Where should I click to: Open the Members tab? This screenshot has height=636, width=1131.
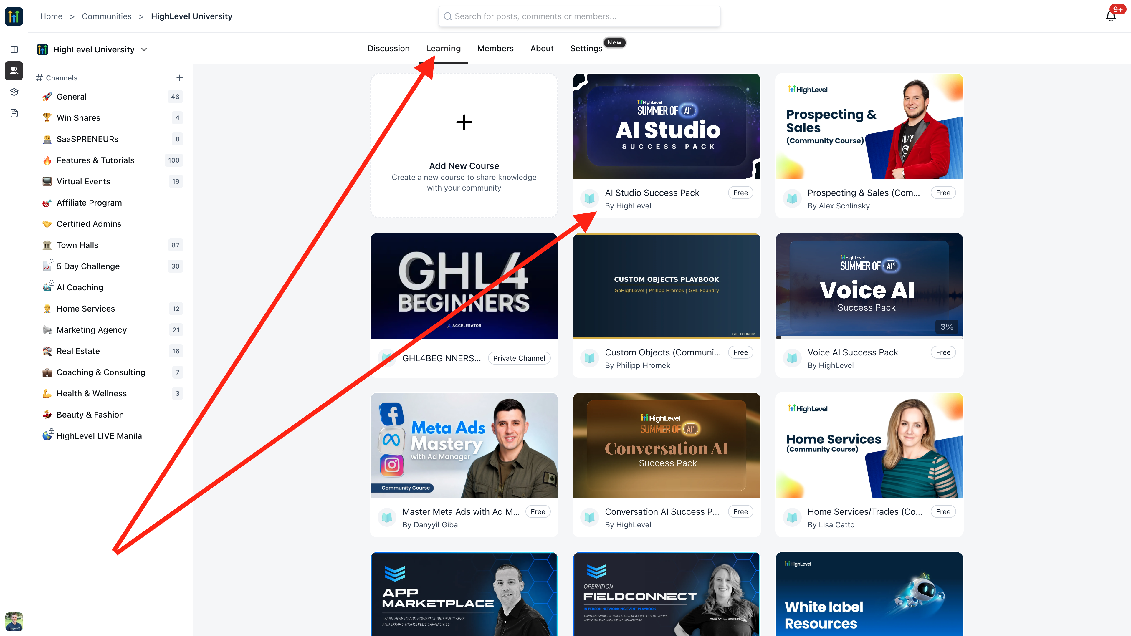click(495, 48)
